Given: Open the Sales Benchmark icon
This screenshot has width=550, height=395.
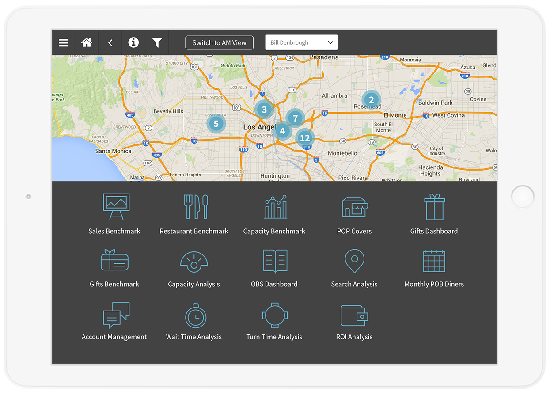Looking at the screenshot, I should tap(116, 206).
